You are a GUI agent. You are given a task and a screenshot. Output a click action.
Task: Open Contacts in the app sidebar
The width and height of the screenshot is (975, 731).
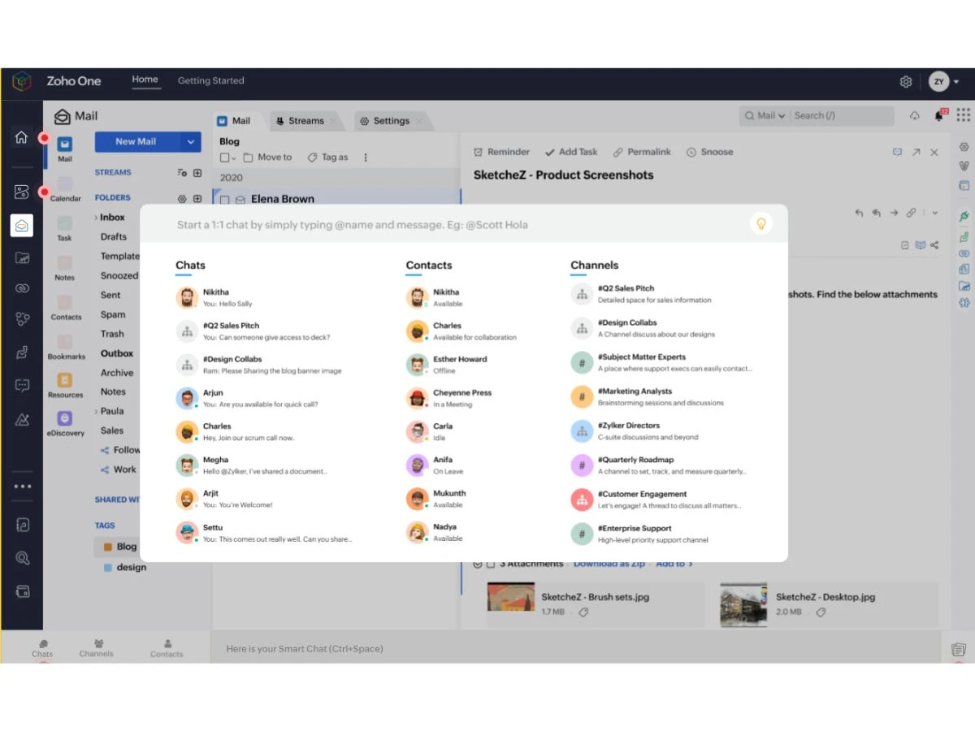tap(66, 307)
